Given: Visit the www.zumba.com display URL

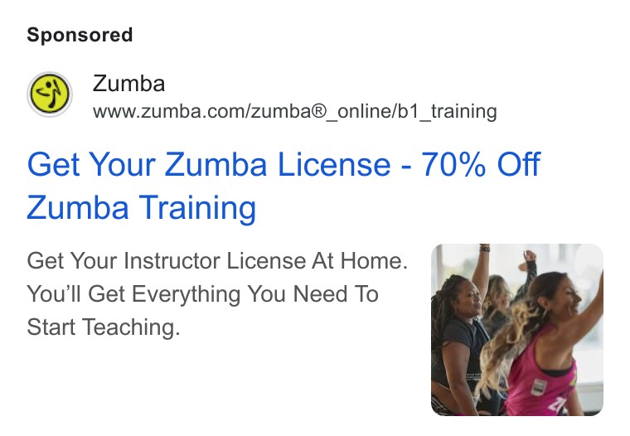Looking at the screenshot, I should coord(294,111).
